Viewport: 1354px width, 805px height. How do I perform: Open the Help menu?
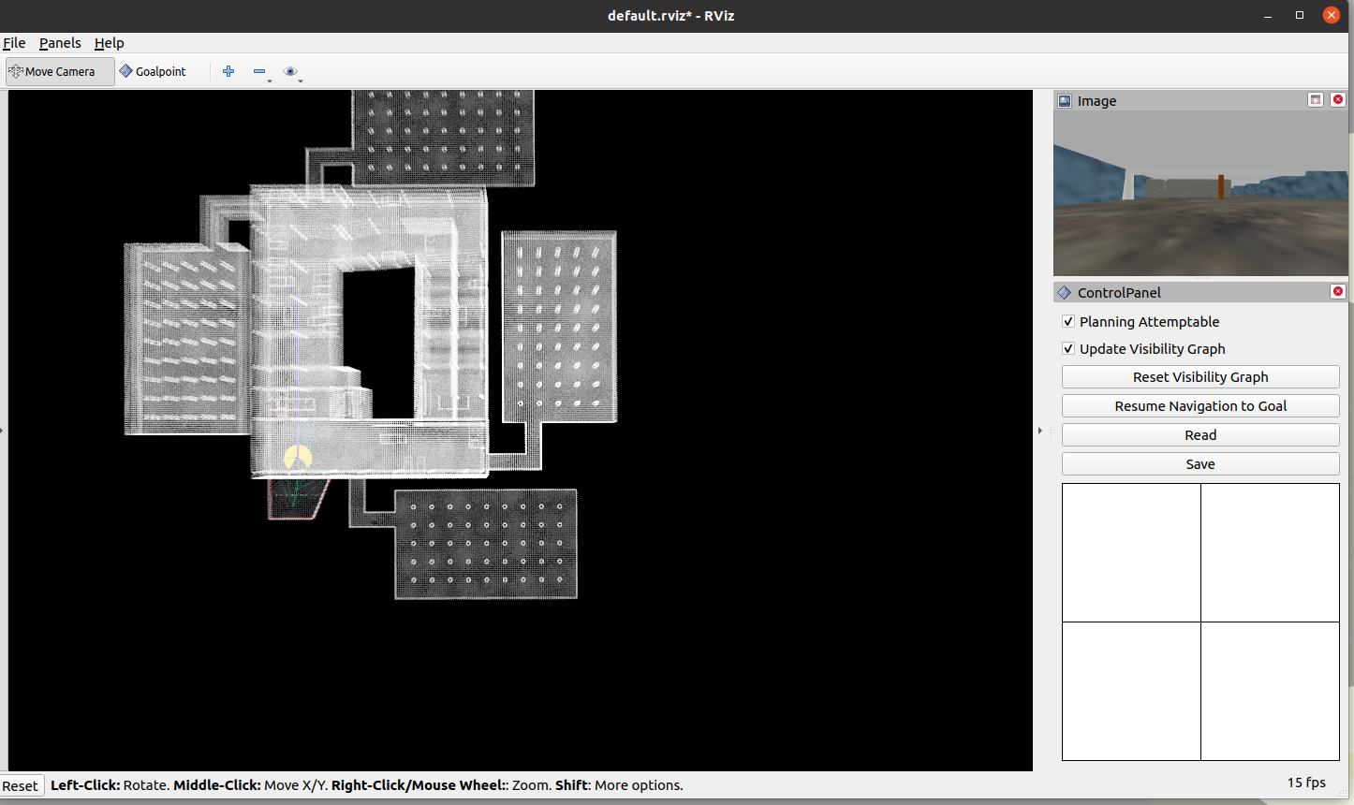(x=109, y=43)
